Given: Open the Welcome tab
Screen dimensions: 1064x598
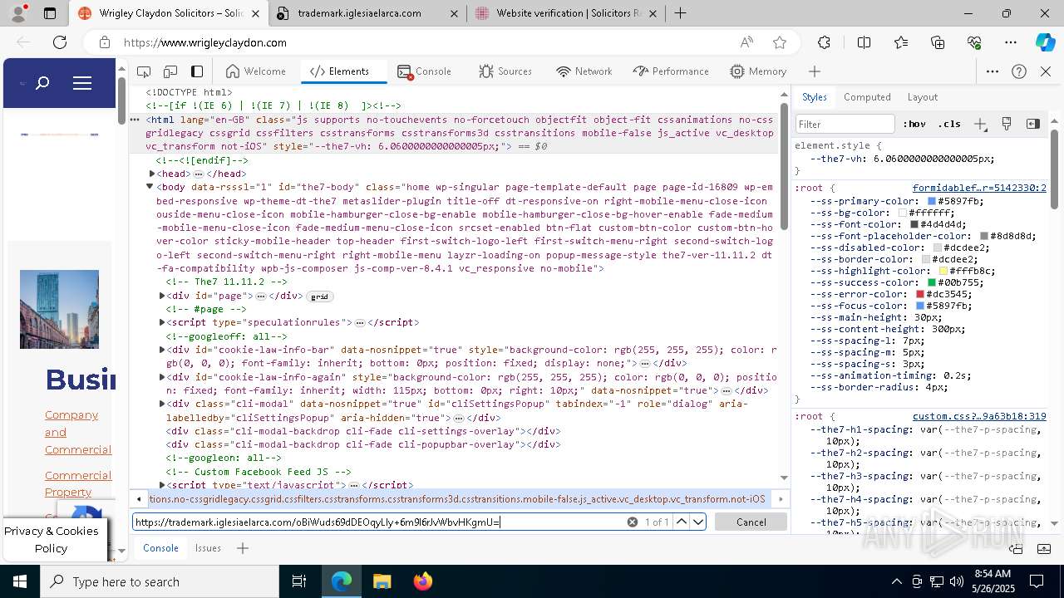Looking at the screenshot, I should (255, 71).
